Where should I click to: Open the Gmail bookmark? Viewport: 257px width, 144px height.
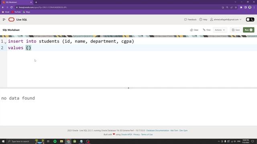6,12
